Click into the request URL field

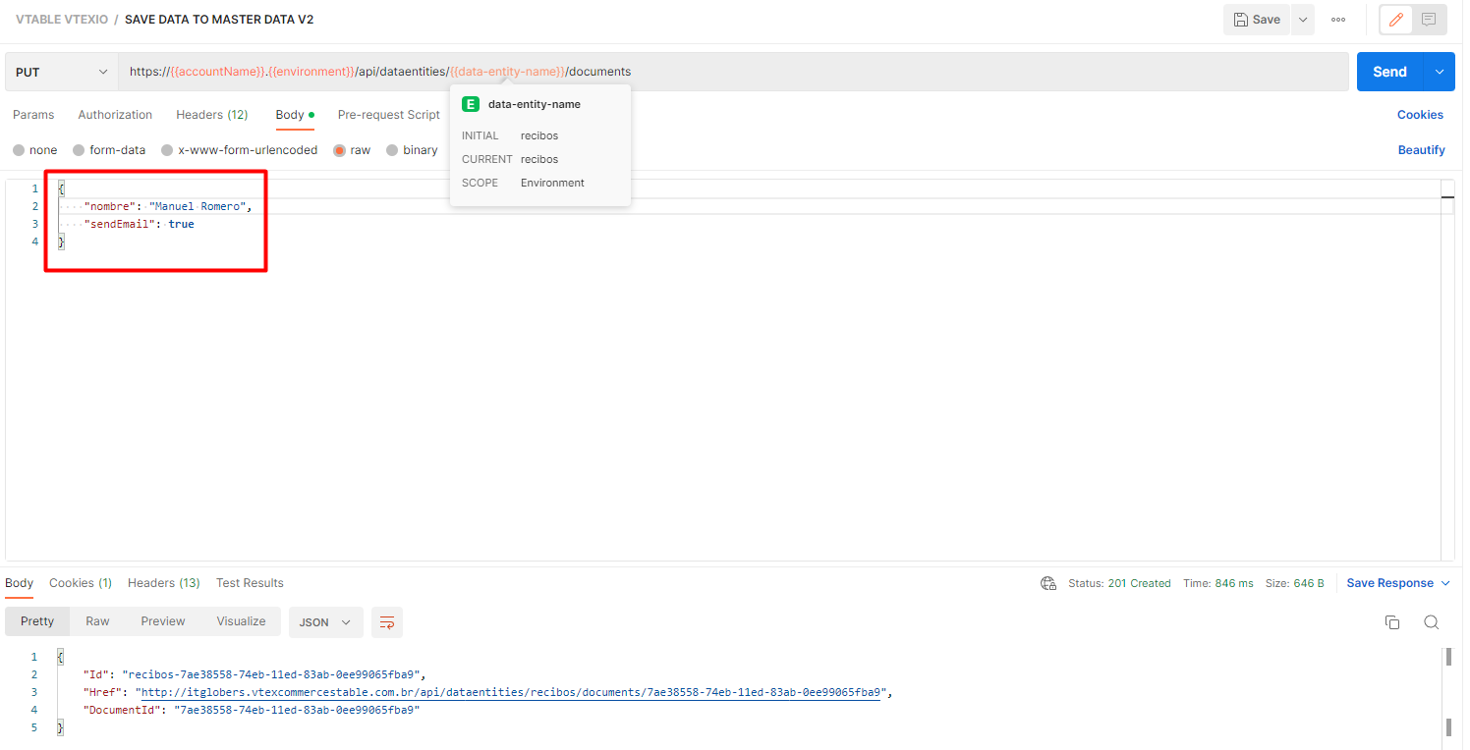coord(733,72)
